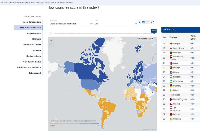Expand the show countries dropdown
Viewport: 200px width, 131px height.
tap(145, 39)
